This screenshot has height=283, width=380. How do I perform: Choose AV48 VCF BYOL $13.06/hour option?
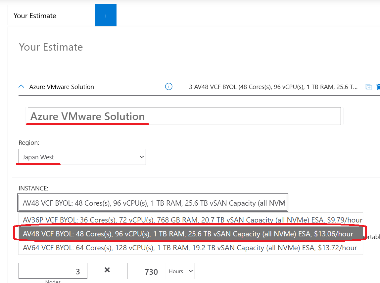tap(191, 234)
